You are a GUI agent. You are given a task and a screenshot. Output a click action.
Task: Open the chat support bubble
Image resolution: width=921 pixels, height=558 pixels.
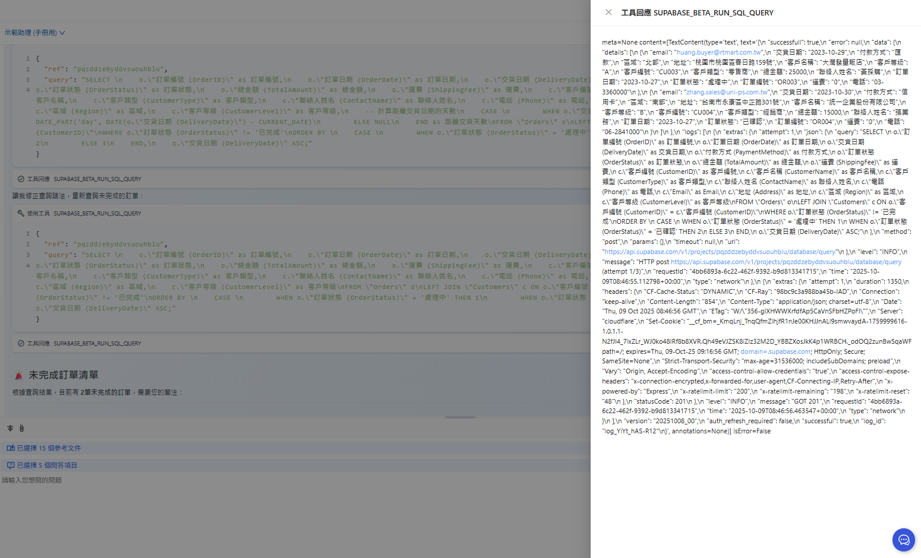click(x=903, y=540)
